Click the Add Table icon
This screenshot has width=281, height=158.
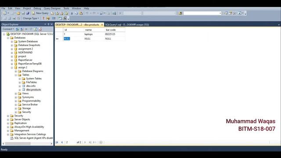(60, 18)
